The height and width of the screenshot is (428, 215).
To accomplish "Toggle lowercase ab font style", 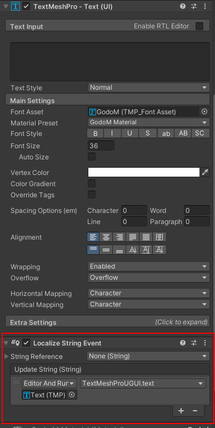I will click(x=166, y=134).
